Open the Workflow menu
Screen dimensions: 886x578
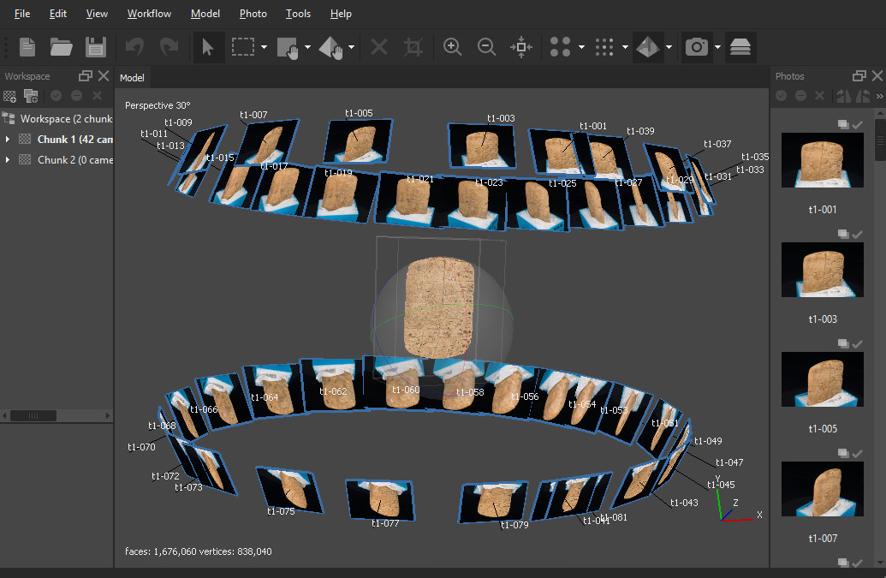pos(149,14)
